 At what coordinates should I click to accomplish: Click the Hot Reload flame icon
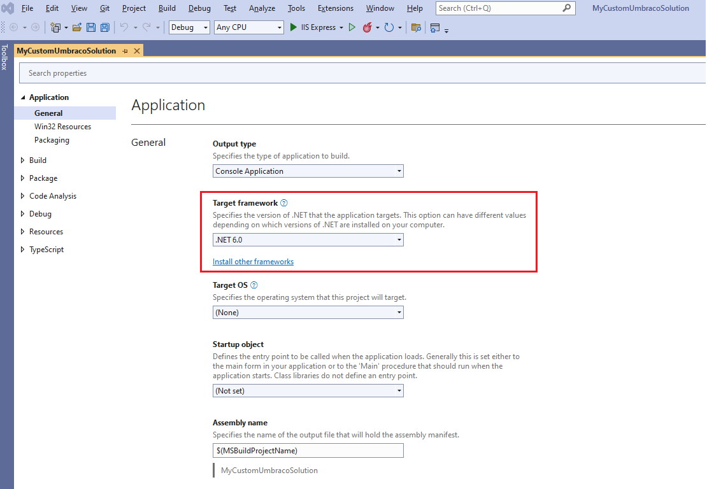368,27
